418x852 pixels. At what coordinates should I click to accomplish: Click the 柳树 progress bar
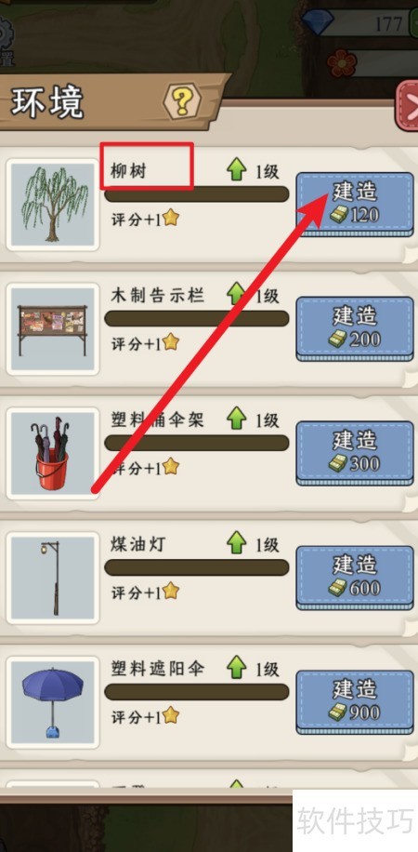pos(197,194)
